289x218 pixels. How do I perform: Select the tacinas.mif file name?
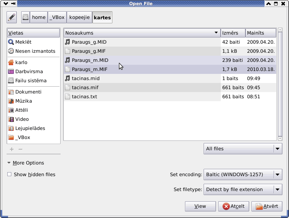tap(85, 87)
